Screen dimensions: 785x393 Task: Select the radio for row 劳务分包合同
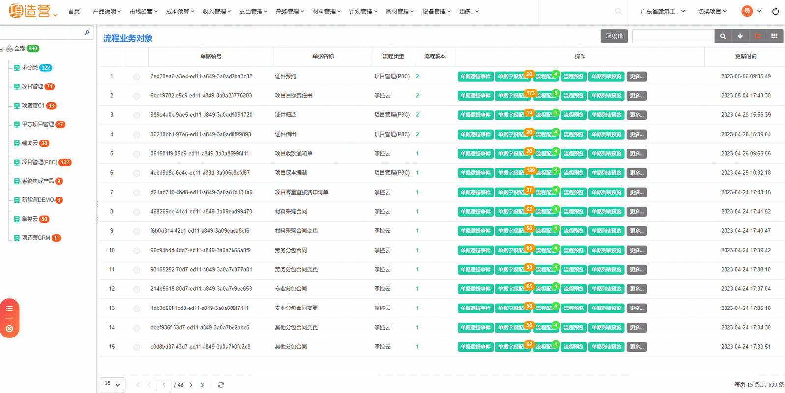(x=137, y=251)
